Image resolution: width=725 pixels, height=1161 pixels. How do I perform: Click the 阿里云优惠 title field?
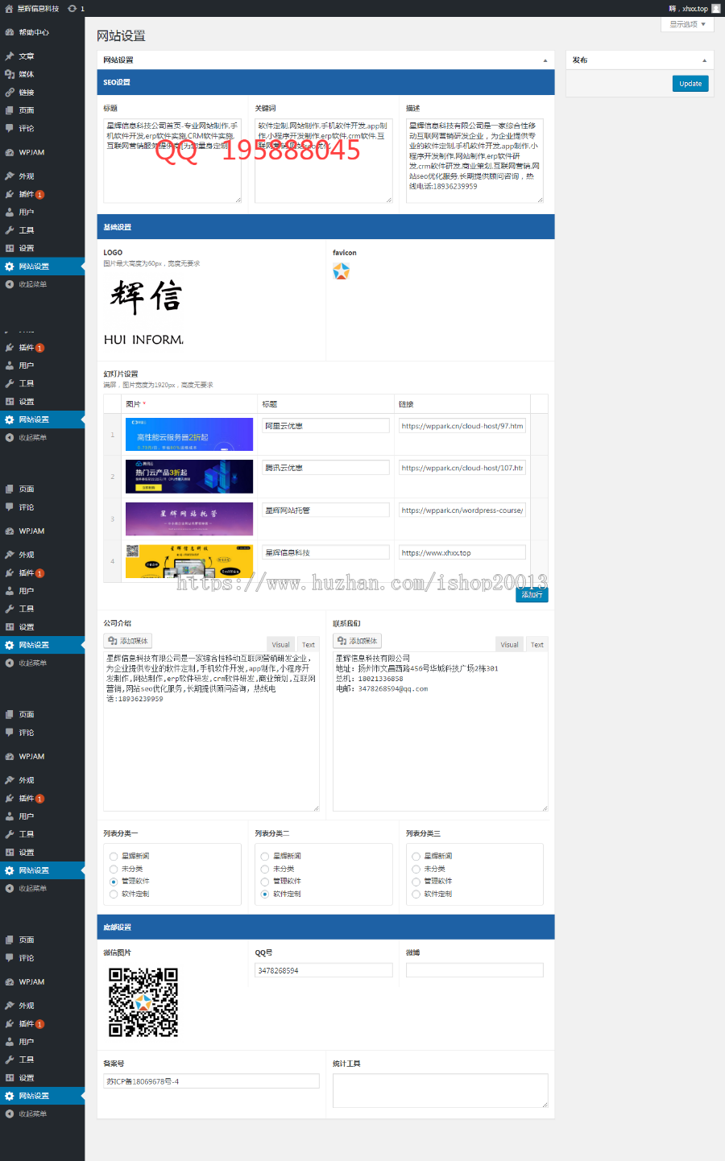(x=326, y=426)
